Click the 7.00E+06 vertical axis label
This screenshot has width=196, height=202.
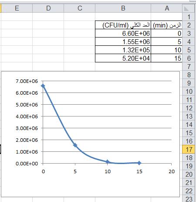(27, 81)
